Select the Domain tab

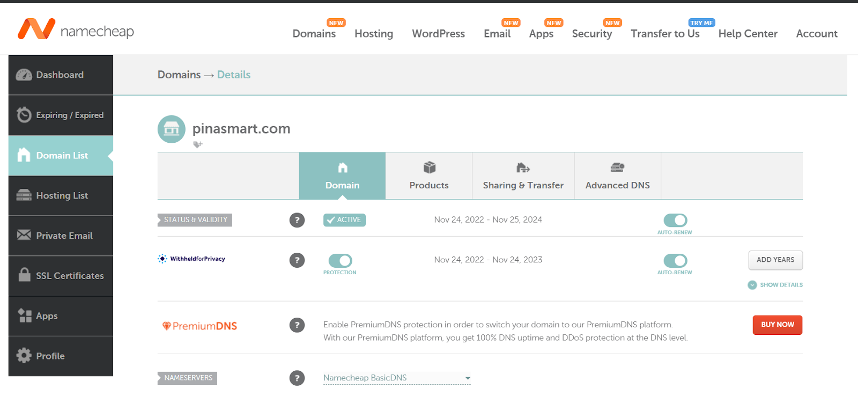pyautogui.click(x=342, y=176)
